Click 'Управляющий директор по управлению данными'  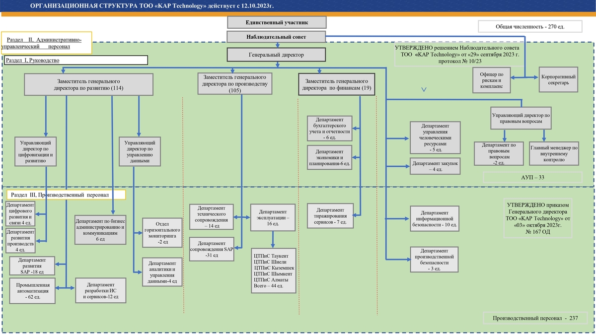pos(139,151)
